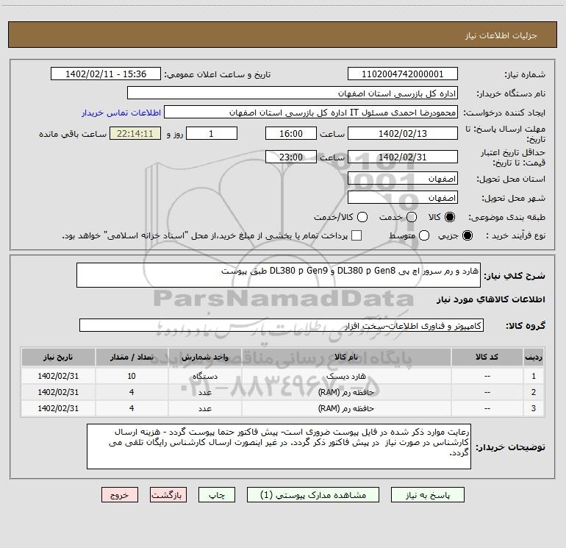Select the کالا radio button
This screenshot has width=566, height=548.
tap(450, 217)
